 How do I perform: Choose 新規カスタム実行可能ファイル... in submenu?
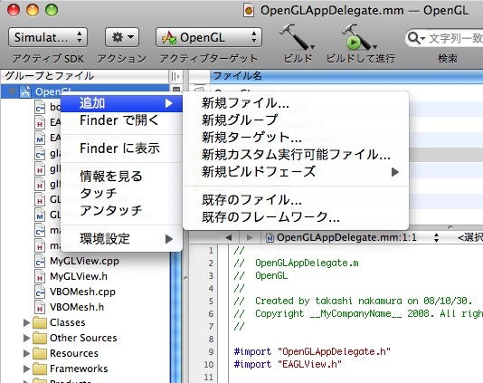click(x=296, y=155)
